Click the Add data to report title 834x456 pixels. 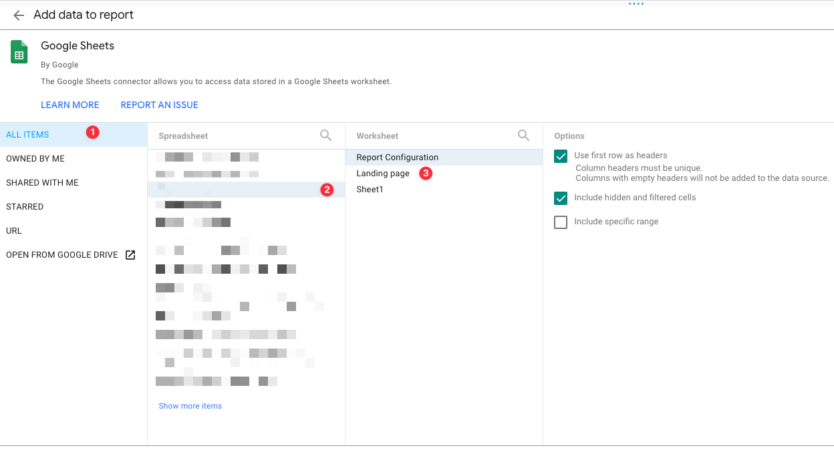[x=84, y=15]
